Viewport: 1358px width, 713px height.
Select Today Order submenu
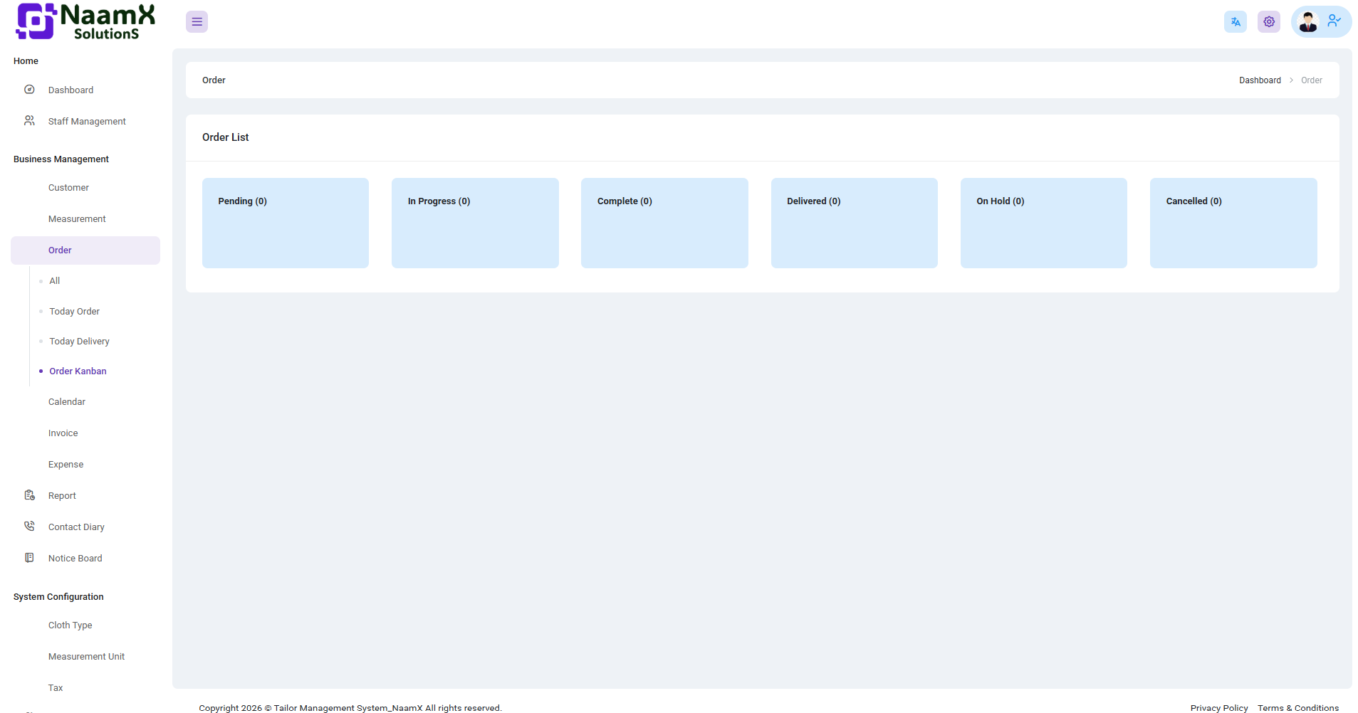75,312
